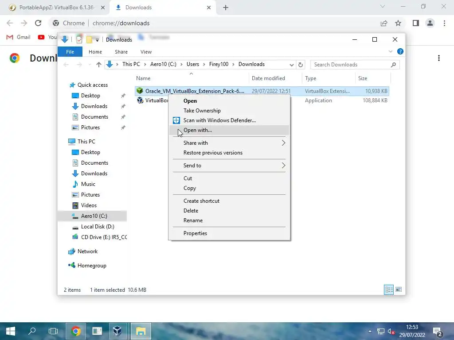Scan file with Windows Defender
454x340 pixels.
(229, 120)
